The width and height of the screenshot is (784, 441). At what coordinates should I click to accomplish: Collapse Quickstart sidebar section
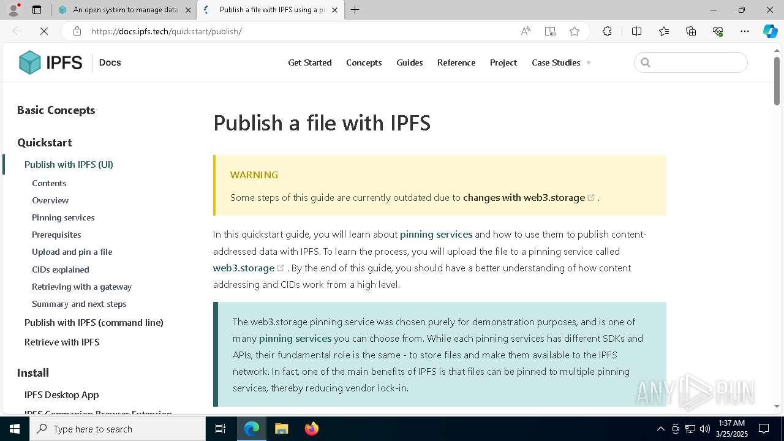coord(44,142)
